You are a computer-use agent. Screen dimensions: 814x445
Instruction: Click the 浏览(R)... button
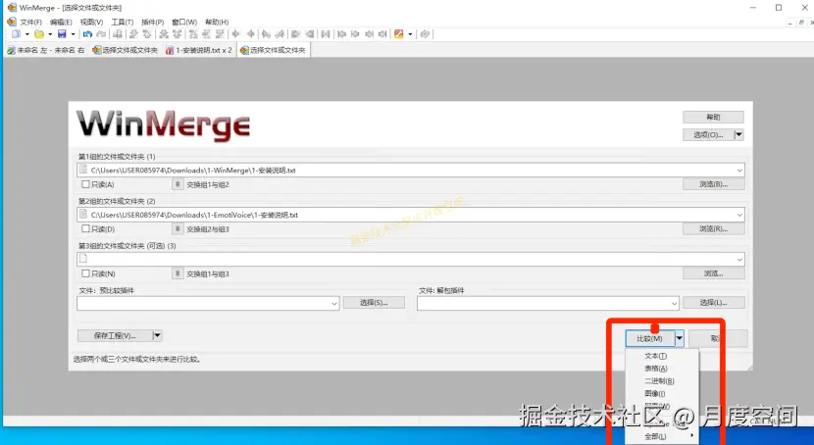[713, 228]
